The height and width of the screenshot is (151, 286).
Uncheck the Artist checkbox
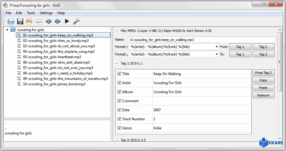coord(119,83)
